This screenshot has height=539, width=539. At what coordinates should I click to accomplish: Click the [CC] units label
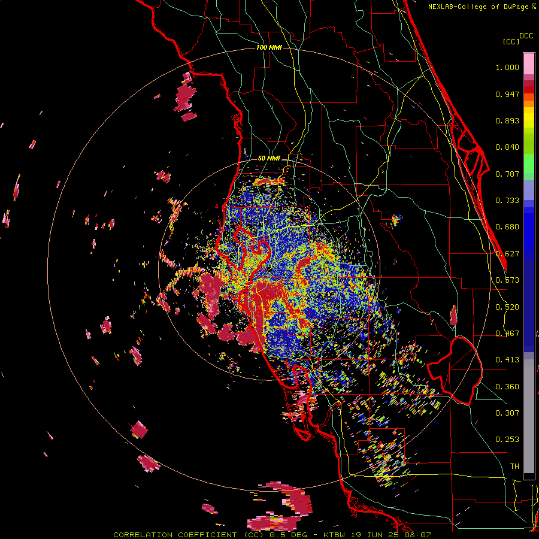511,41
